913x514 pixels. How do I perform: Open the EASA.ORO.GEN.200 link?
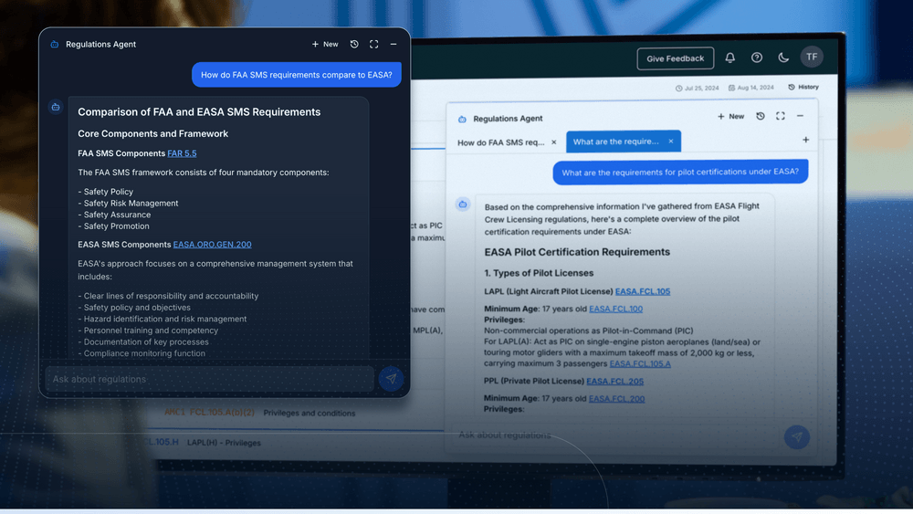tap(212, 245)
